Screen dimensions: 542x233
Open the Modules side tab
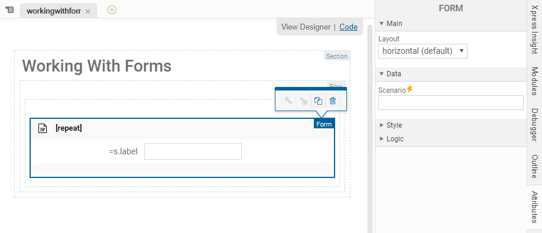(534, 81)
